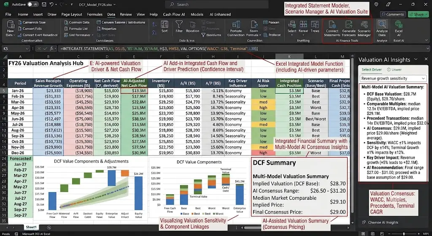The height and width of the screenshot is (236, 432).
Task: Open the Undo history dropdown arrow
Action: coord(56,5)
